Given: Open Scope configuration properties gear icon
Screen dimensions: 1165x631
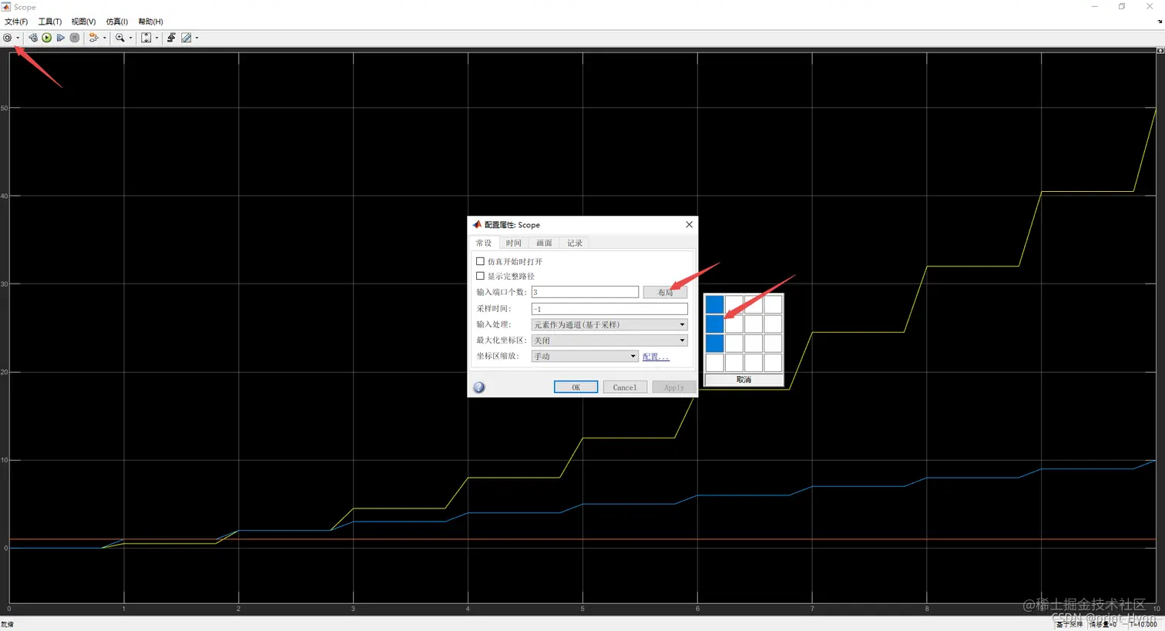Looking at the screenshot, I should click(x=8, y=38).
